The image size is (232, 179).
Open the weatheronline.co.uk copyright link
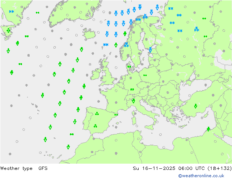tap(201, 176)
